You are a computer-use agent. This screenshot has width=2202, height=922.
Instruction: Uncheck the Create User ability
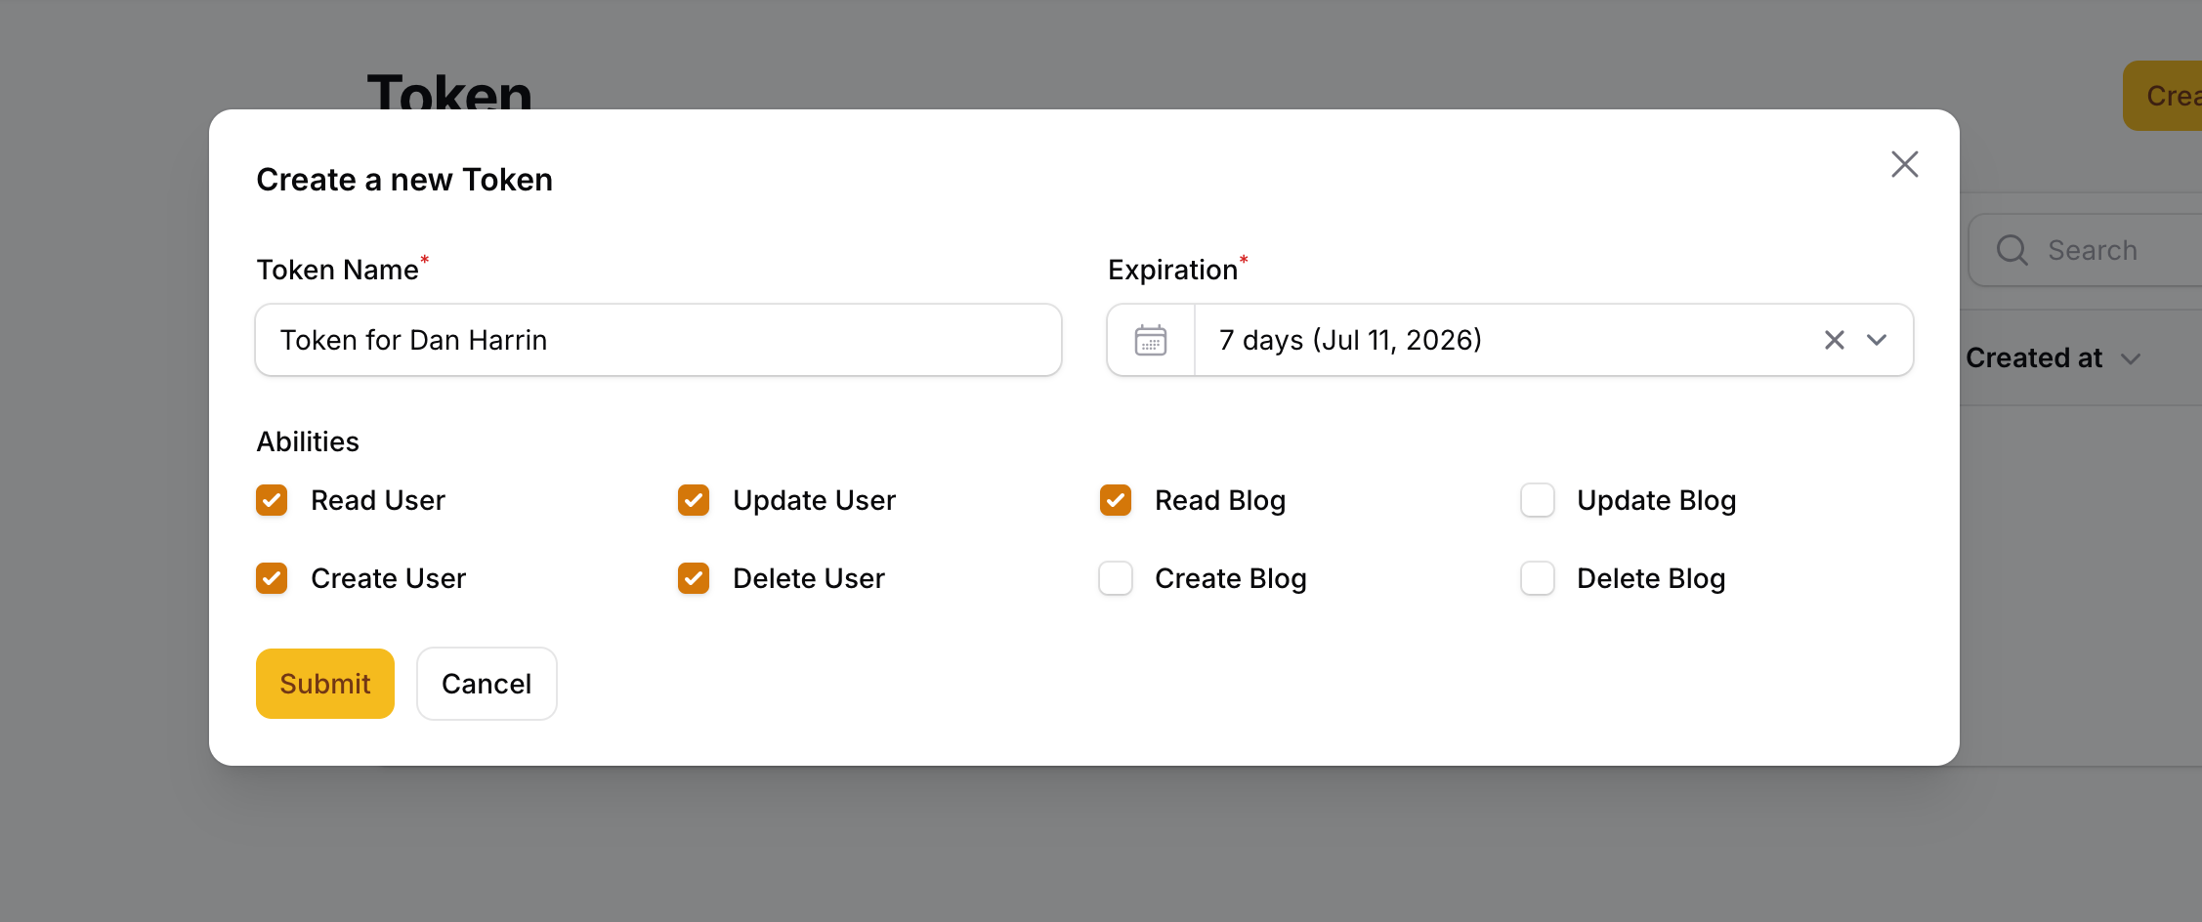(x=272, y=578)
